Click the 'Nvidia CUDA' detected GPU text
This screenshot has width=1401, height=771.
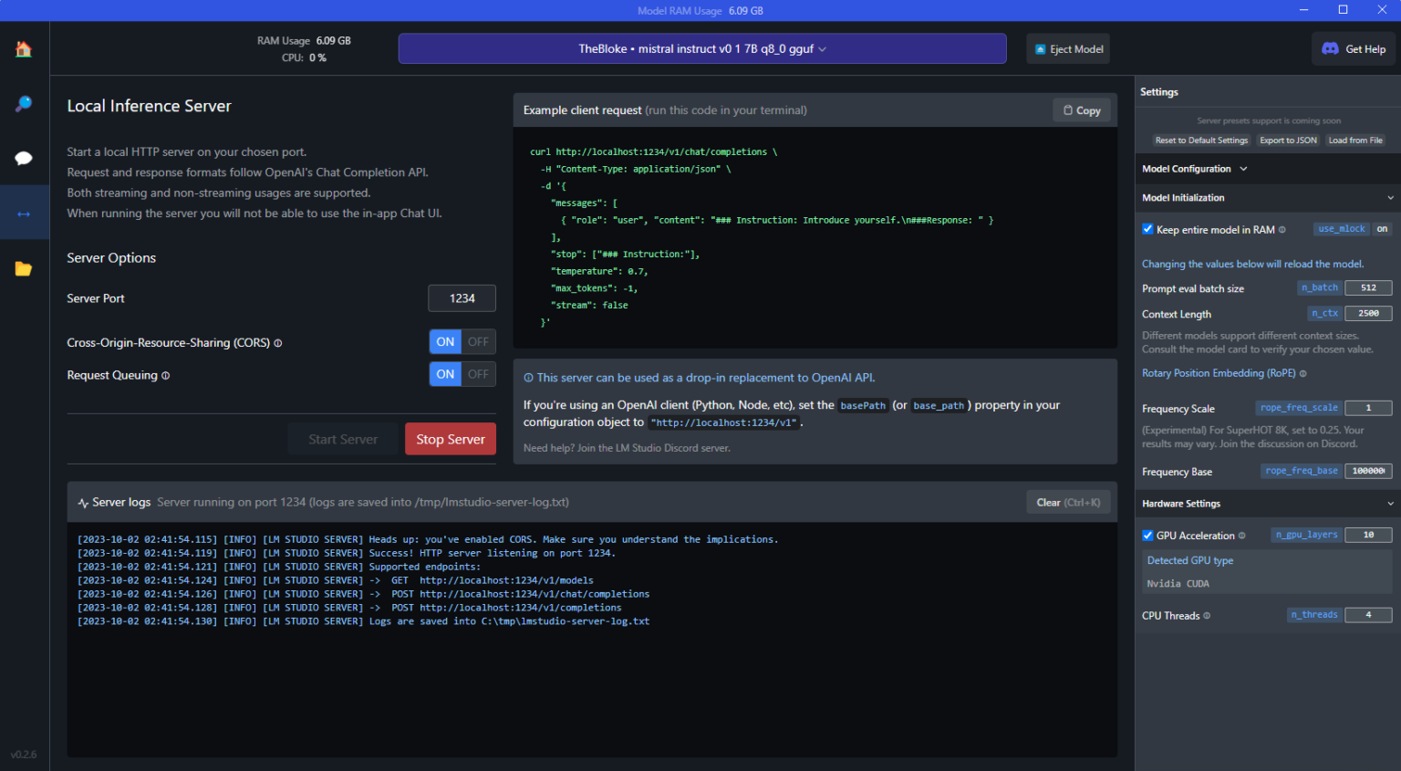pos(1178,584)
